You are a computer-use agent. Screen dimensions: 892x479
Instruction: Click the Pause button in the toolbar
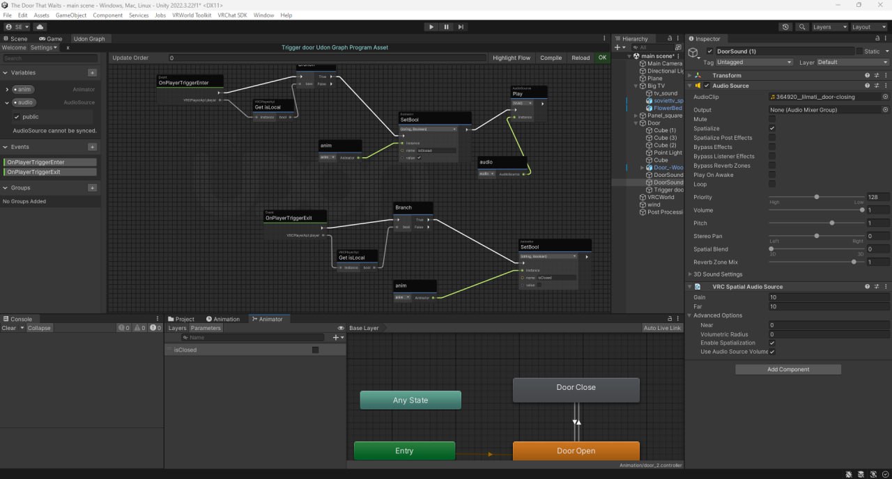446,27
